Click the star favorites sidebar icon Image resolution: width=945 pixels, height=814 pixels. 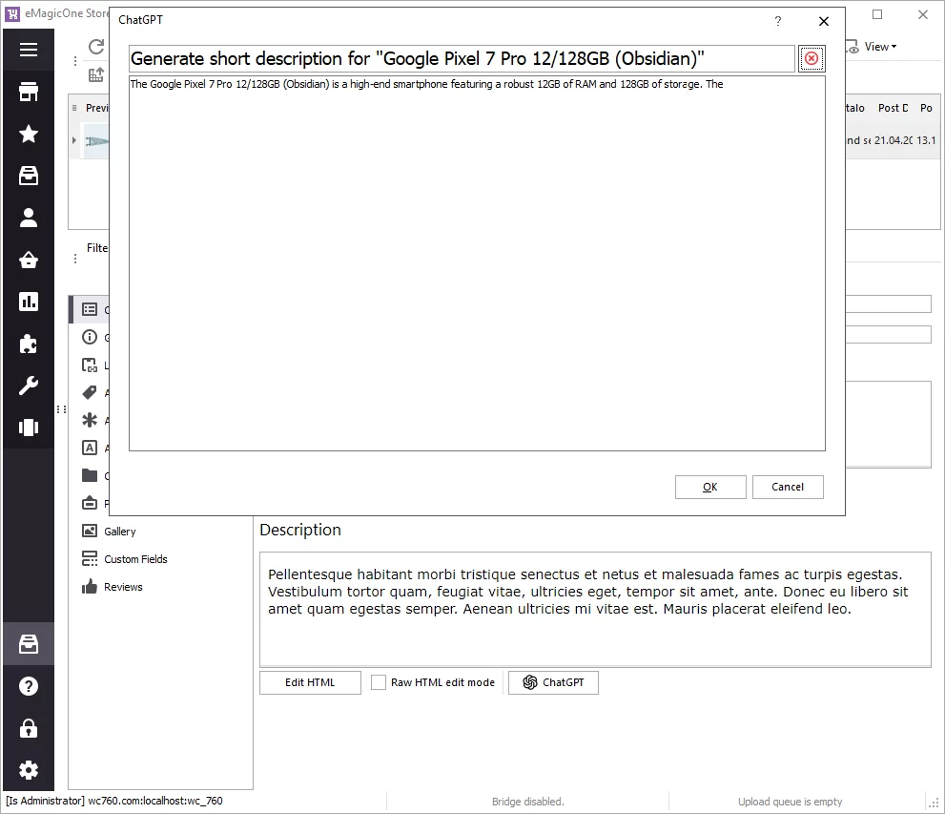(x=29, y=134)
